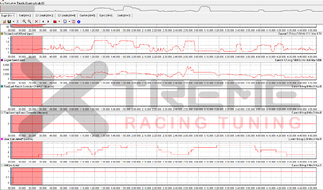Go to the Dash tab

coord(124,15)
